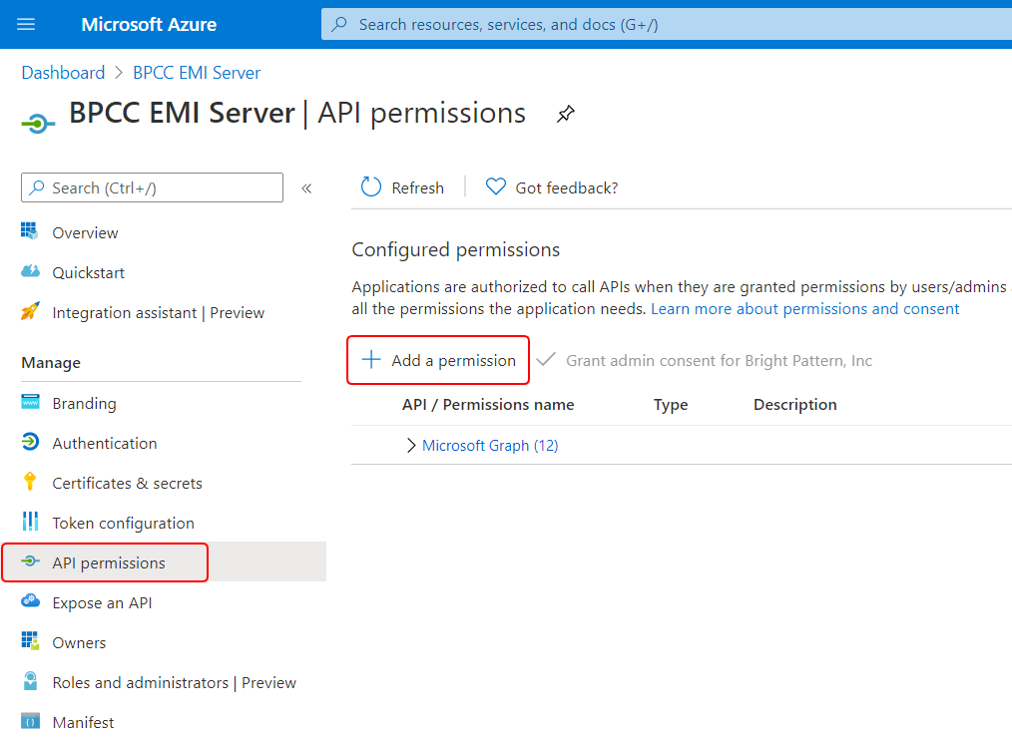Click the API / Permissions name column header

point(488,404)
